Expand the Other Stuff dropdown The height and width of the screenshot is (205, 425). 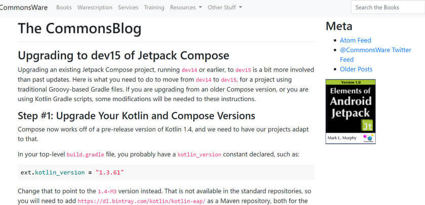point(225,8)
